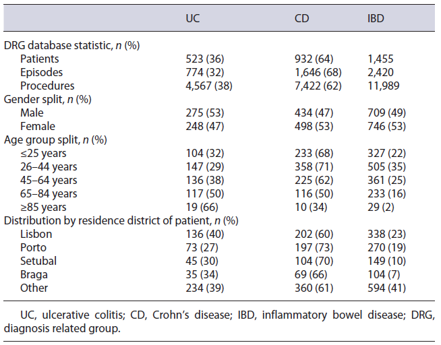Screen dimensions: 441x345
Task: Select the Setubal row label
Action: [38, 261]
